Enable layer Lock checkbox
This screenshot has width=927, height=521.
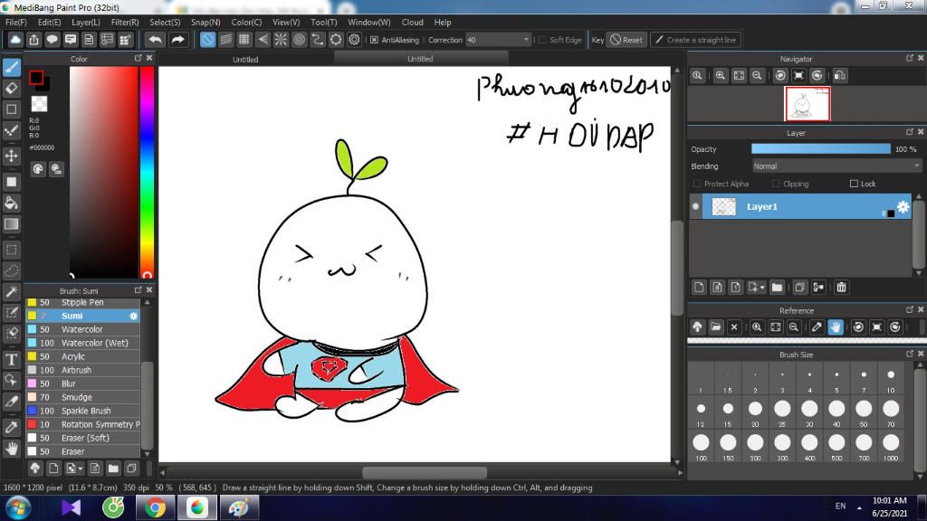(854, 184)
